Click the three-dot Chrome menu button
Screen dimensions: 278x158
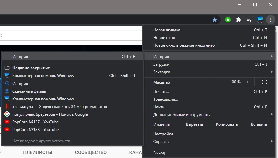271,20
